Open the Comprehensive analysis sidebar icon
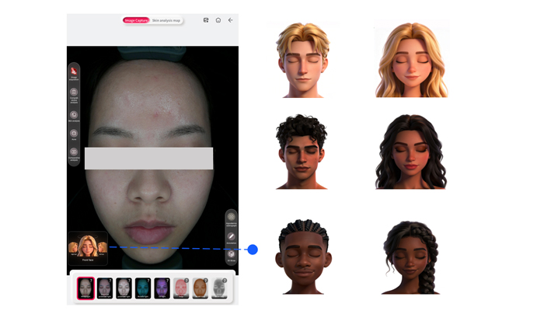 click(x=74, y=92)
